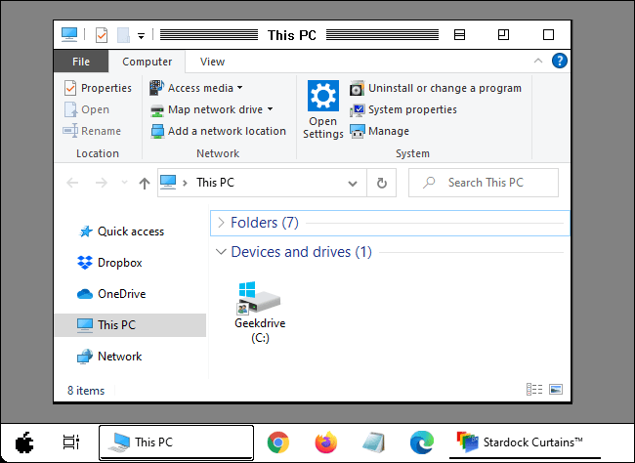This screenshot has width=635, height=463.
Task: Select Dropbox in navigation pane
Action: pyautogui.click(x=109, y=263)
